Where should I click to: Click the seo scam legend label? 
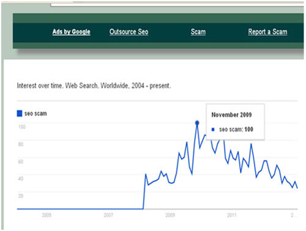tap(35, 113)
